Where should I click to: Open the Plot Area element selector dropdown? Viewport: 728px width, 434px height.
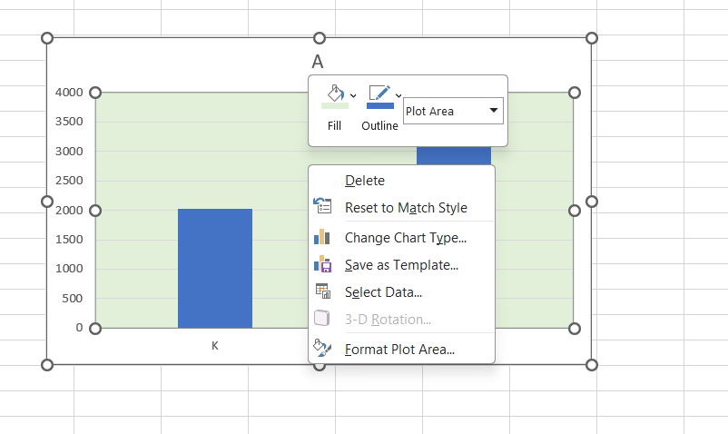pos(453,111)
